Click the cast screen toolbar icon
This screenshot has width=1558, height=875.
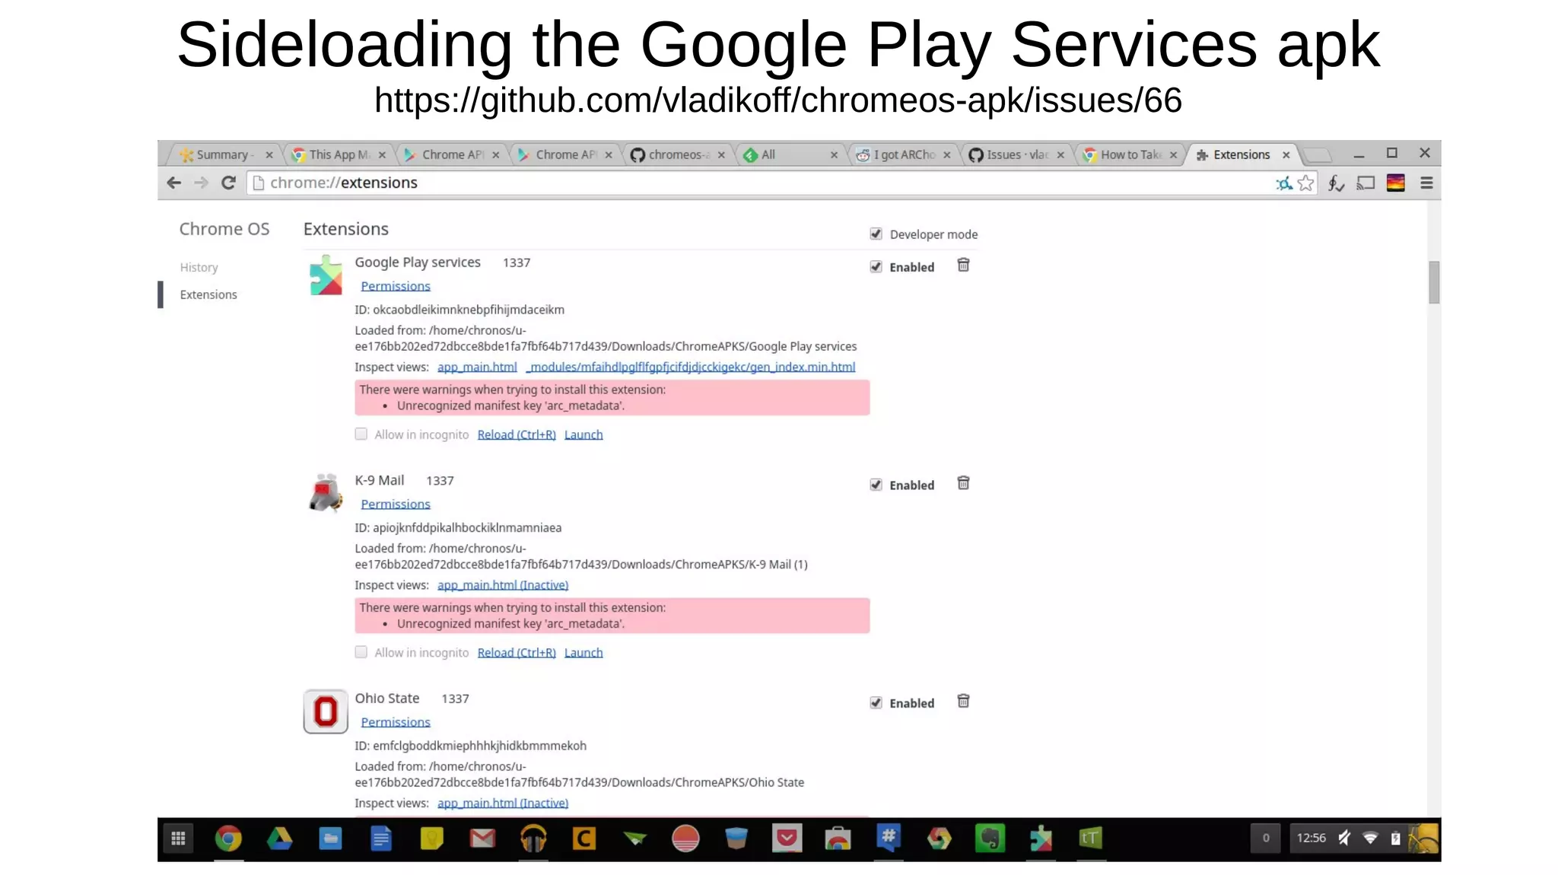coord(1366,183)
